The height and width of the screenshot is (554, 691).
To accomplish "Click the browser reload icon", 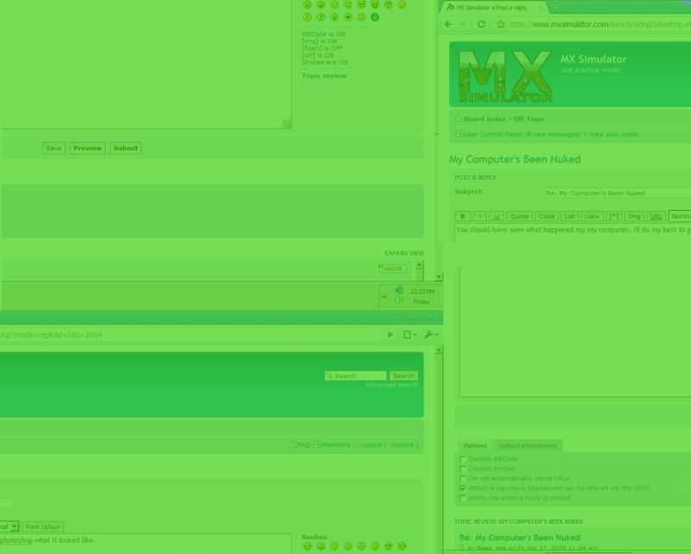I will point(481,24).
